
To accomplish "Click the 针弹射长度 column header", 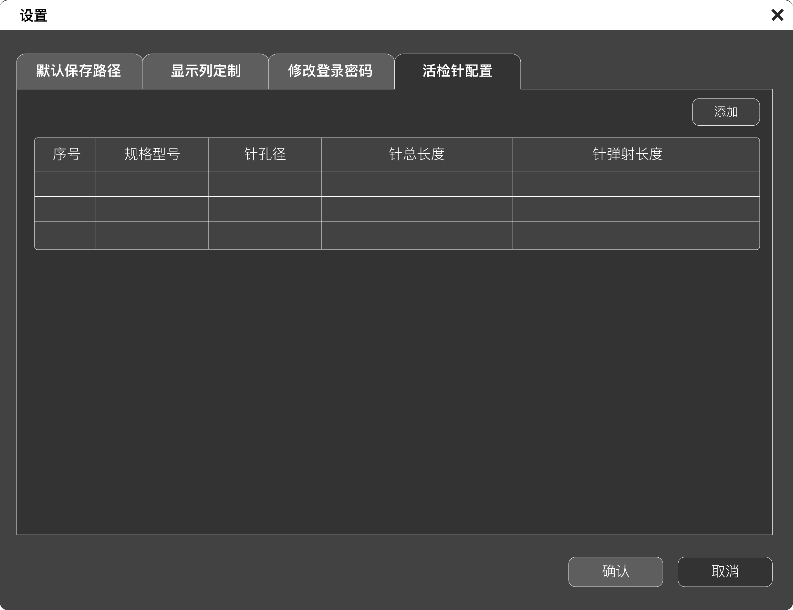I will [627, 154].
